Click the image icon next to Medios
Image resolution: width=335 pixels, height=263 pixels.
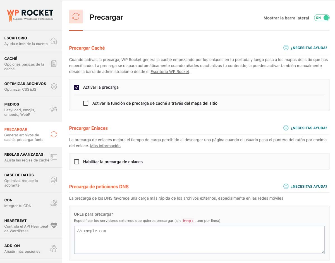54,109
